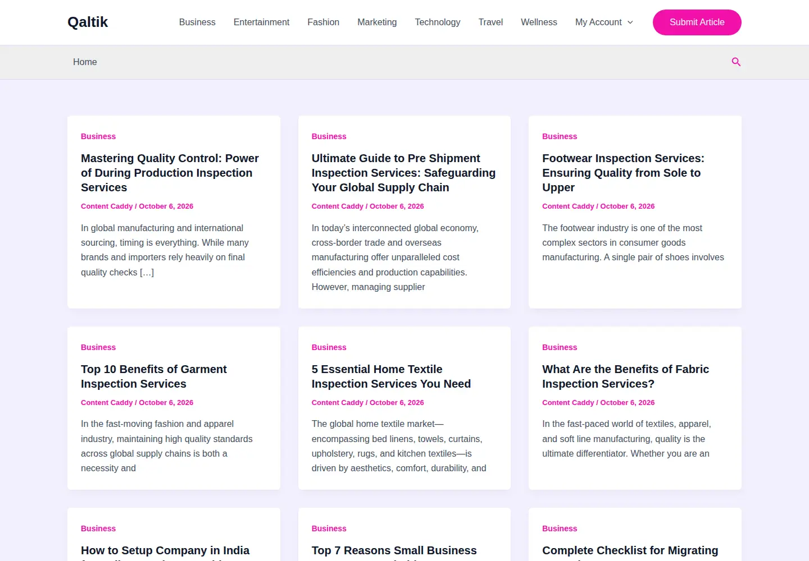Click Business tag above Complete Checklist article

pyautogui.click(x=560, y=528)
